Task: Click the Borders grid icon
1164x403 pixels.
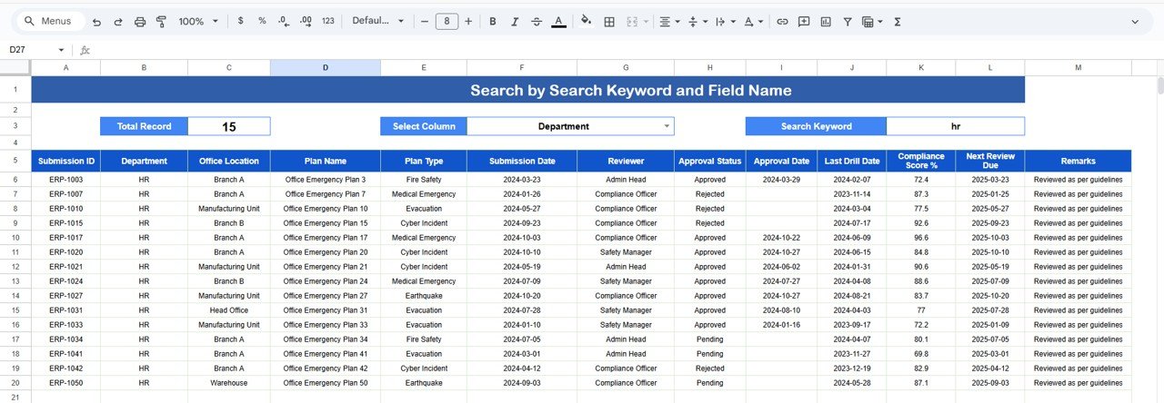Action: pyautogui.click(x=609, y=21)
